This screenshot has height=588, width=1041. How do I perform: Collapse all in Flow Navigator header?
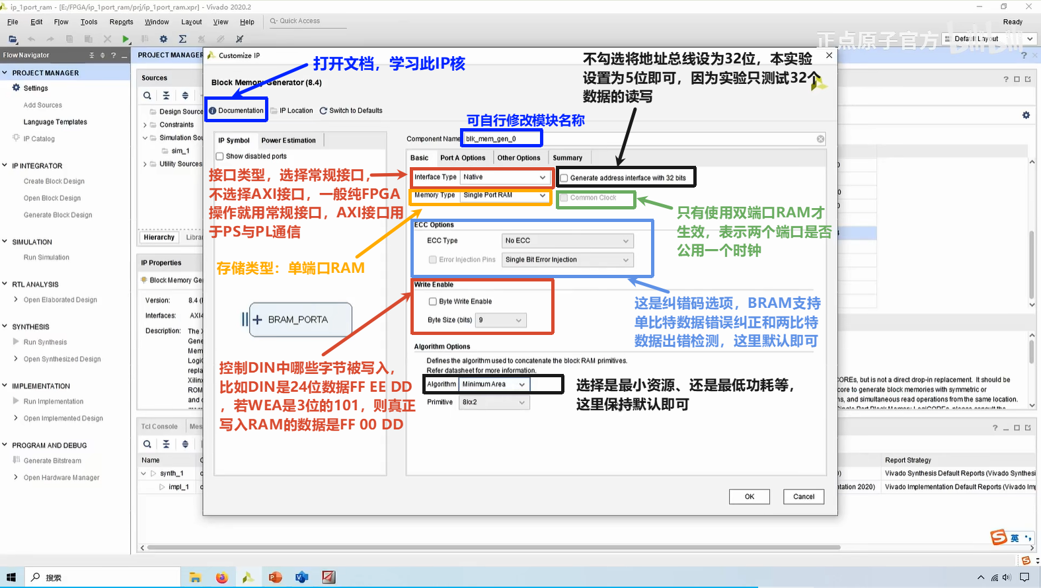click(92, 55)
